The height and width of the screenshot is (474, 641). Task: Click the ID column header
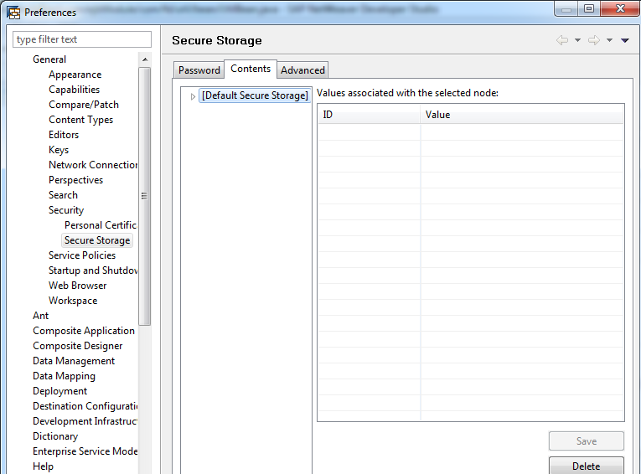tap(368, 115)
